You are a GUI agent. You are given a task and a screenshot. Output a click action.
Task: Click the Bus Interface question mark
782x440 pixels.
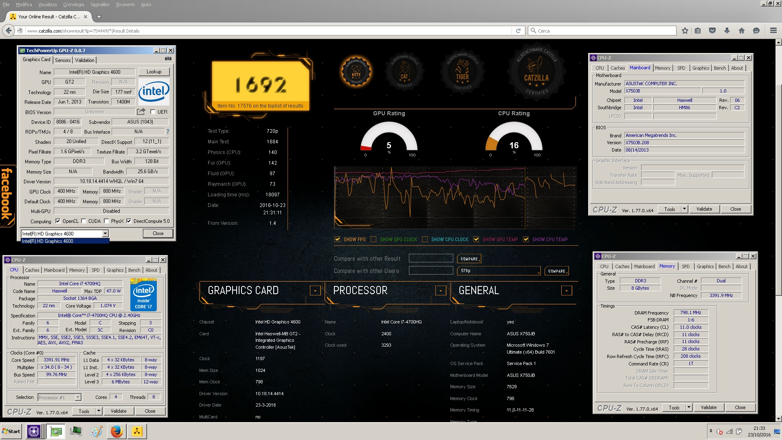tap(168, 132)
